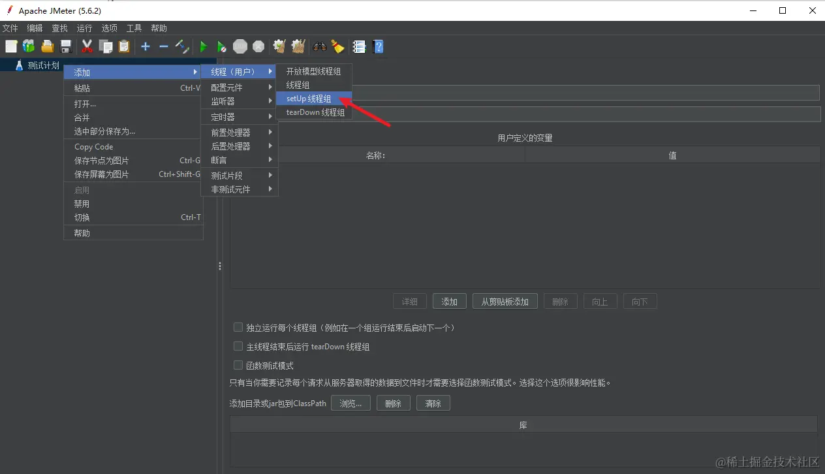Image resolution: width=825 pixels, height=474 pixels.
Task: Expand the 配置元件 submenu
Action: (x=240, y=87)
